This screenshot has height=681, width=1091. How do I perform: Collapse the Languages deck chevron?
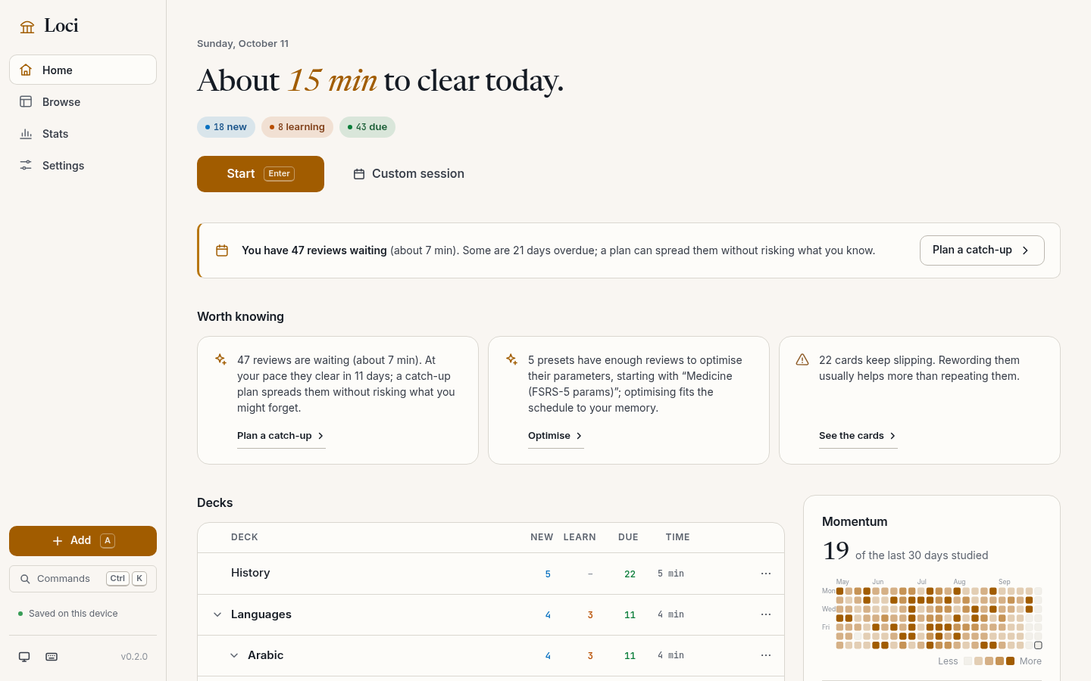pyautogui.click(x=217, y=614)
